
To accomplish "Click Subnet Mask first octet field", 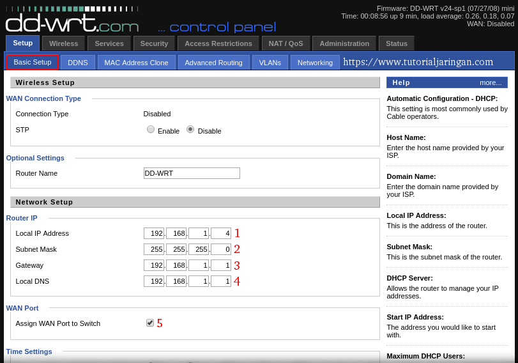I will pyautogui.click(x=154, y=249).
